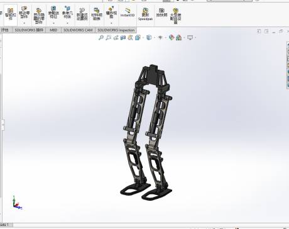Create a New Motion Study (新建运动算例)
289x229 pixels.
[x=82, y=14]
